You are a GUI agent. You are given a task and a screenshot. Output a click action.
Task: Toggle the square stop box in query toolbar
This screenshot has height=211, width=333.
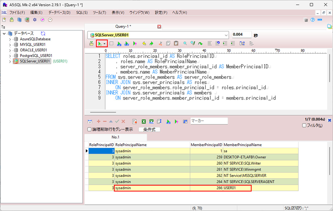[112, 44]
